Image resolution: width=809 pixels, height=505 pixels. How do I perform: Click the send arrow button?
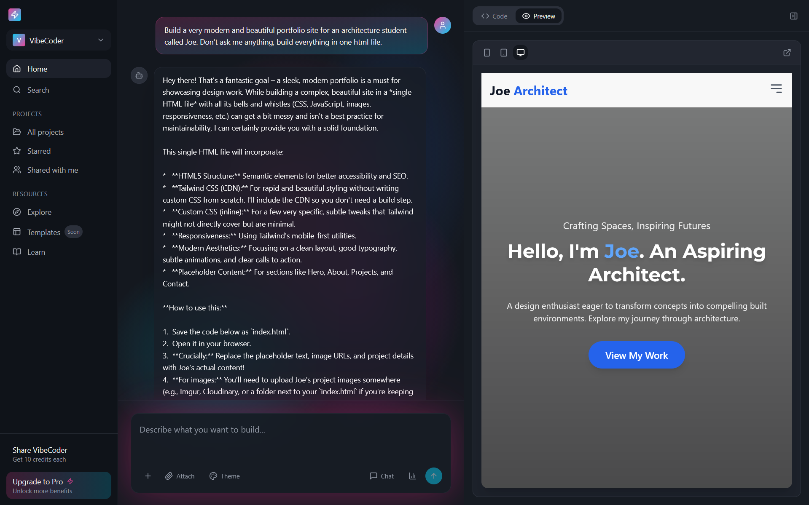pos(433,476)
